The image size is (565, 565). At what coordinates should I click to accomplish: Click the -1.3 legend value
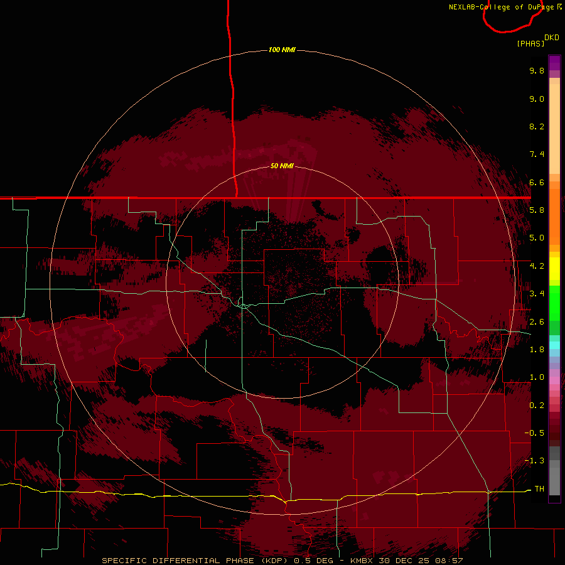535,461
